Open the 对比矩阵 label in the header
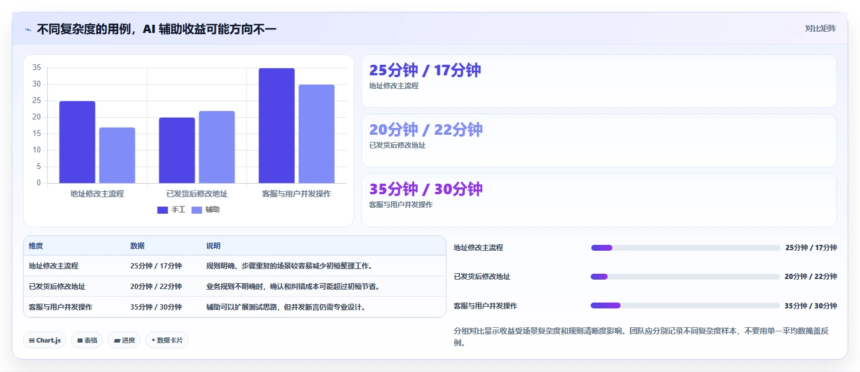 [x=820, y=28]
